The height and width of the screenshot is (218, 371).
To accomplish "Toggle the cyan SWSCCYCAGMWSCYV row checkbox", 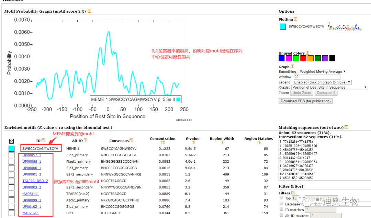I will 11,149.
